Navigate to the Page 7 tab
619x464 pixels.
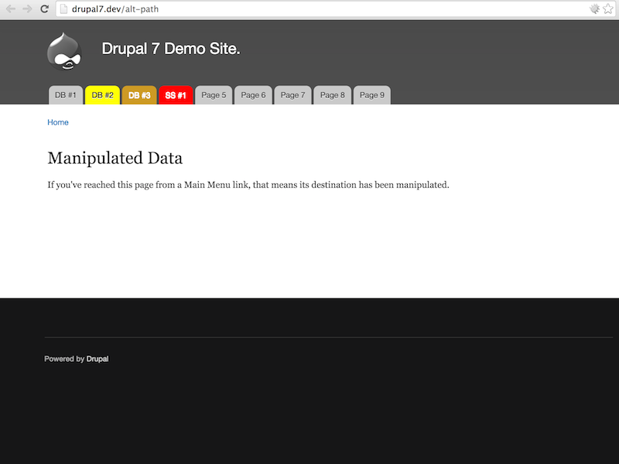(292, 94)
